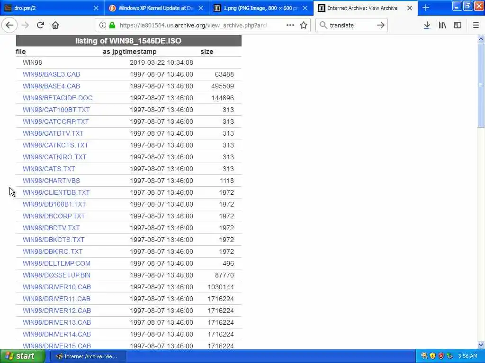The height and width of the screenshot is (363, 485).
Task: Open WIN98/DBKIRO.TXT link
Action: coord(53,251)
